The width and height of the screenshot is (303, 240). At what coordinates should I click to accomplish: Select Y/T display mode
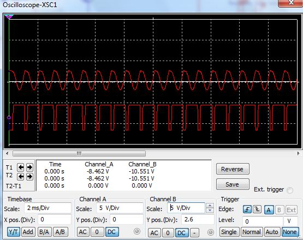click(x=13, y=232)
